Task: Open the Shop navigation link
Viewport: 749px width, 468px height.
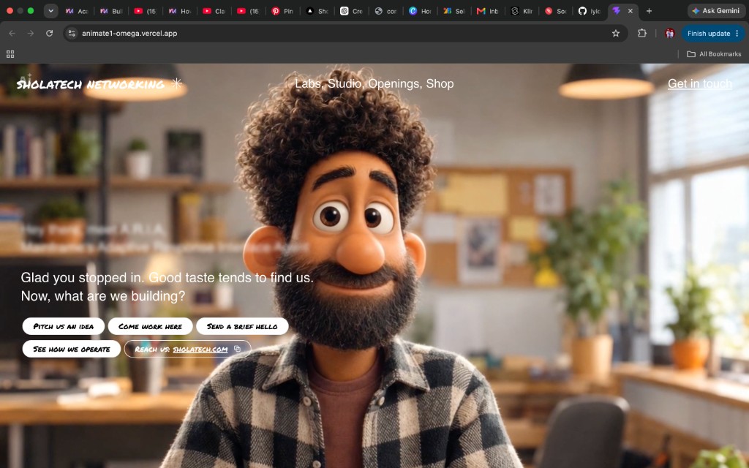Action: (440, 83)
